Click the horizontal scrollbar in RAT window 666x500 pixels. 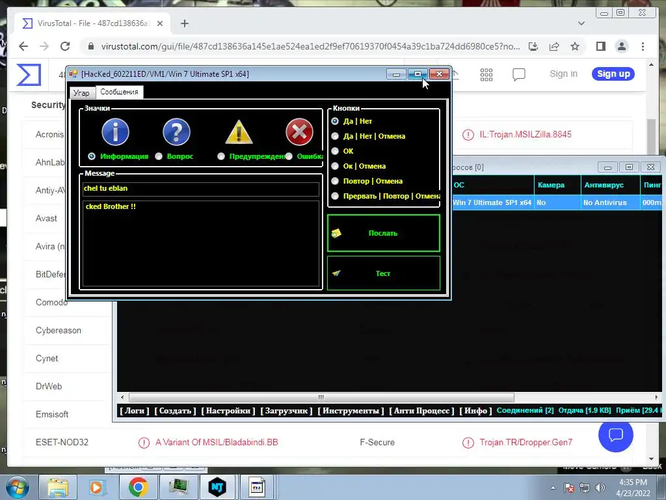[321, 398]
